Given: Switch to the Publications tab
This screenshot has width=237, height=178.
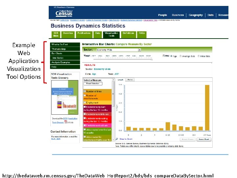Looking at the screenshot, I should click(84, 35).
